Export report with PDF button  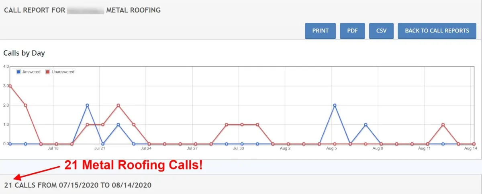click(x=352, y=31)
